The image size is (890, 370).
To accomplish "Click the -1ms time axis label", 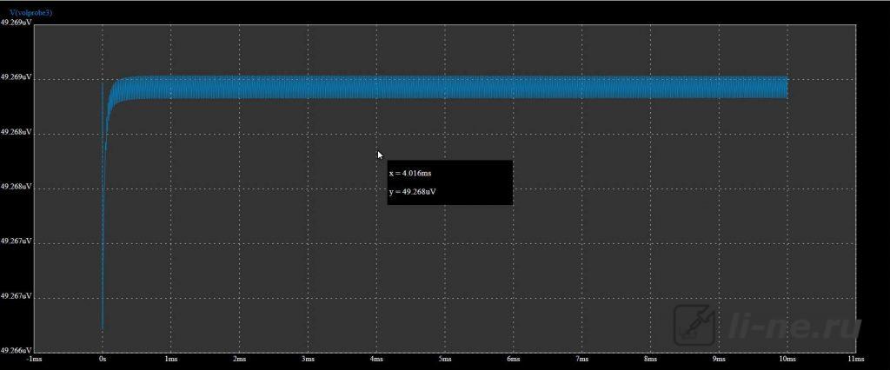I will [x=35, y=359].
